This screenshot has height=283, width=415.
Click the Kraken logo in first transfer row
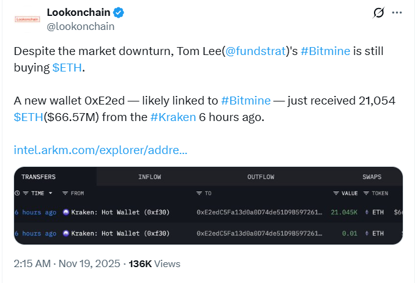click(66, 212)
